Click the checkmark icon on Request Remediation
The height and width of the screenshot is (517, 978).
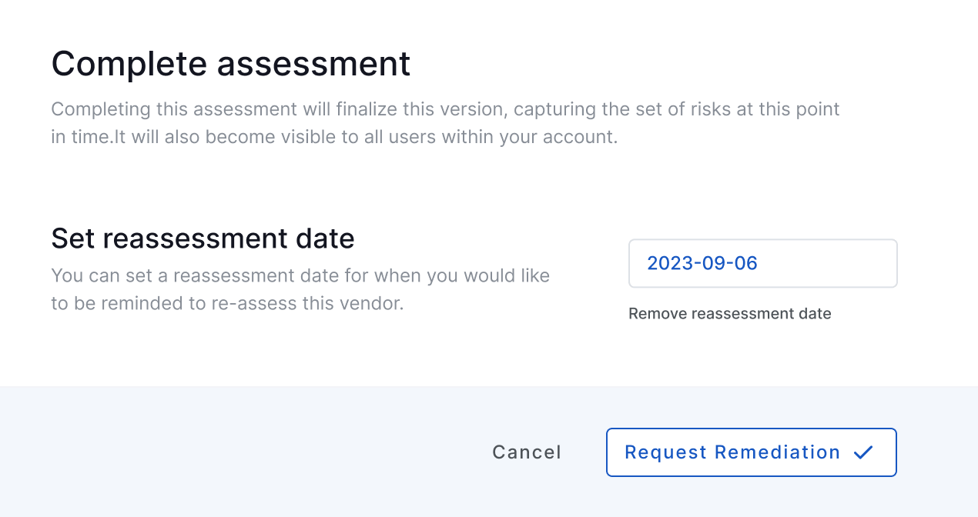tap(863, 452)
